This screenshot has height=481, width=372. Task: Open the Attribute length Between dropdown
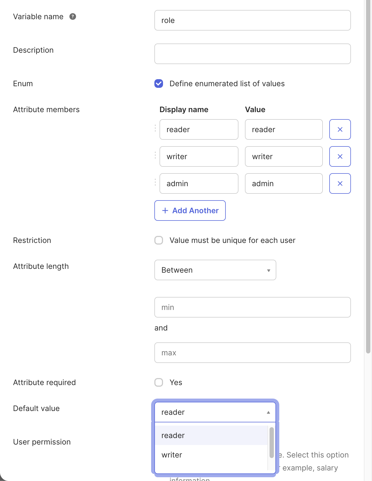click(x=215, y=270)
